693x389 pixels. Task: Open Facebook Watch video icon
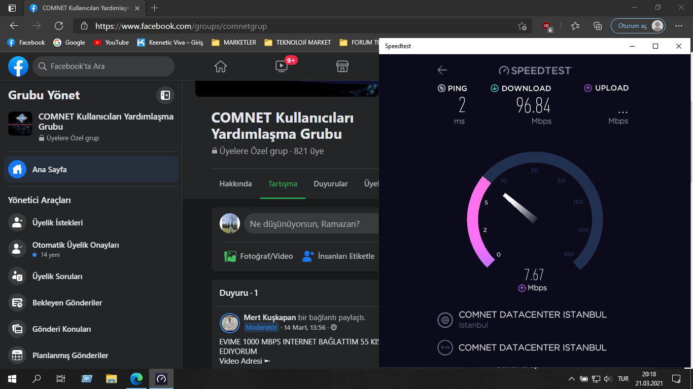[282, 66]
